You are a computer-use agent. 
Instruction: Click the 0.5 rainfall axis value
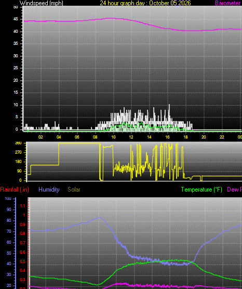point(23,262)
